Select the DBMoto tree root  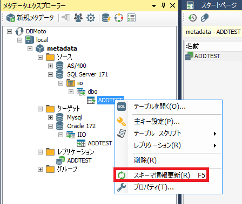click(x=36, y=31)
